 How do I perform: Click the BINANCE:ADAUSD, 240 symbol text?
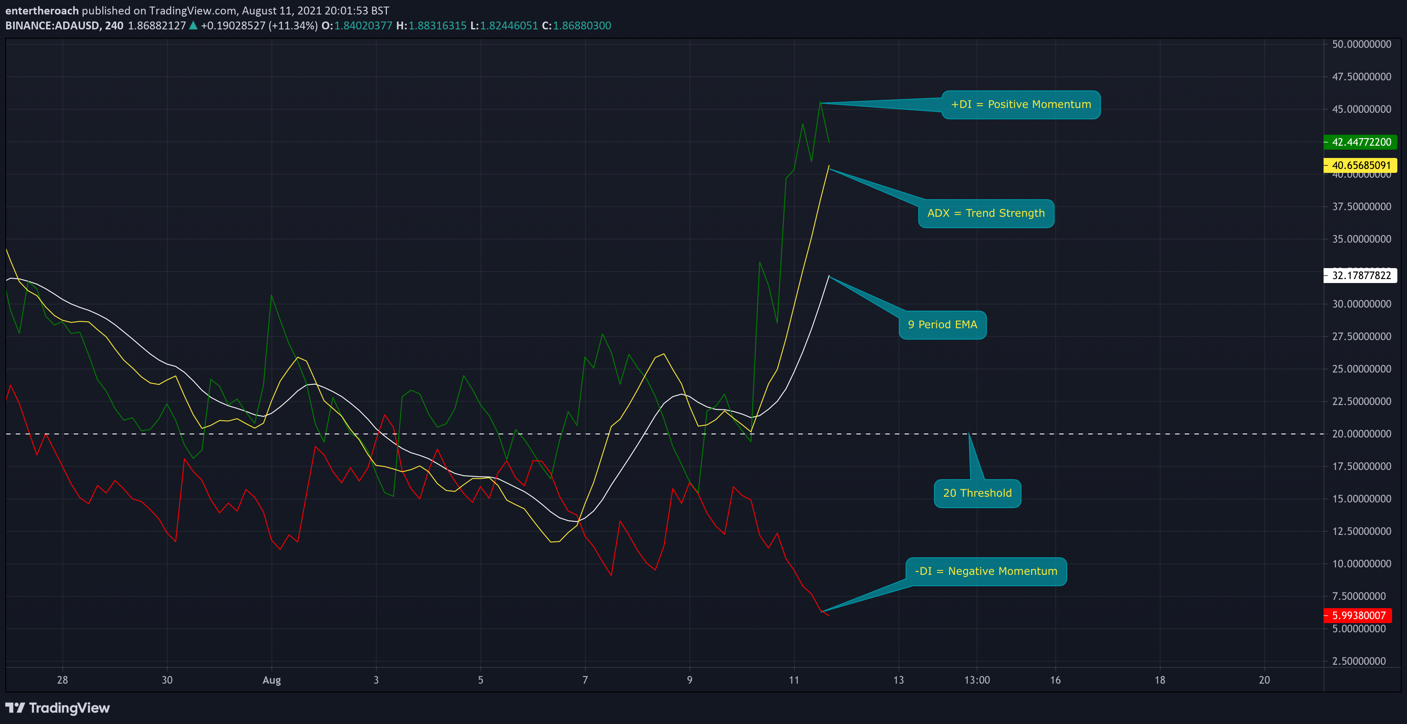coord(65,25)
